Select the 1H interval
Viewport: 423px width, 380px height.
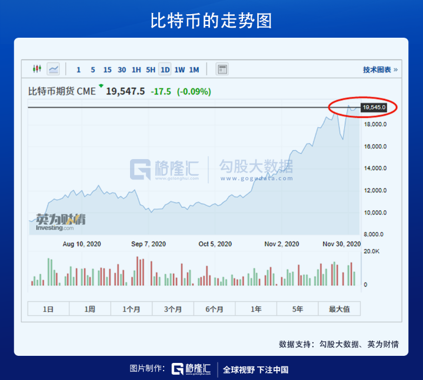pos(136,70)
